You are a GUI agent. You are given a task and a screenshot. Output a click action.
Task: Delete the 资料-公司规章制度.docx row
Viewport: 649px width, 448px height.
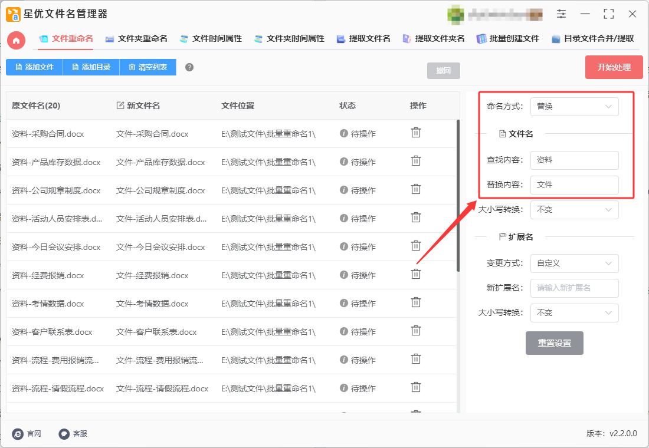point(415,189)
